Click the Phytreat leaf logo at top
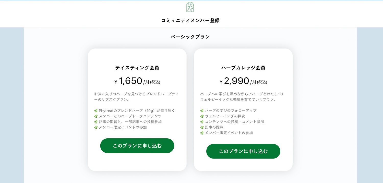 pyautogui.click(x=190, y=7)
